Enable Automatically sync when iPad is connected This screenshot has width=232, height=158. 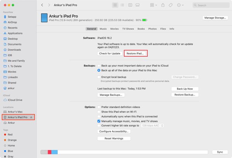pos(99,116)
